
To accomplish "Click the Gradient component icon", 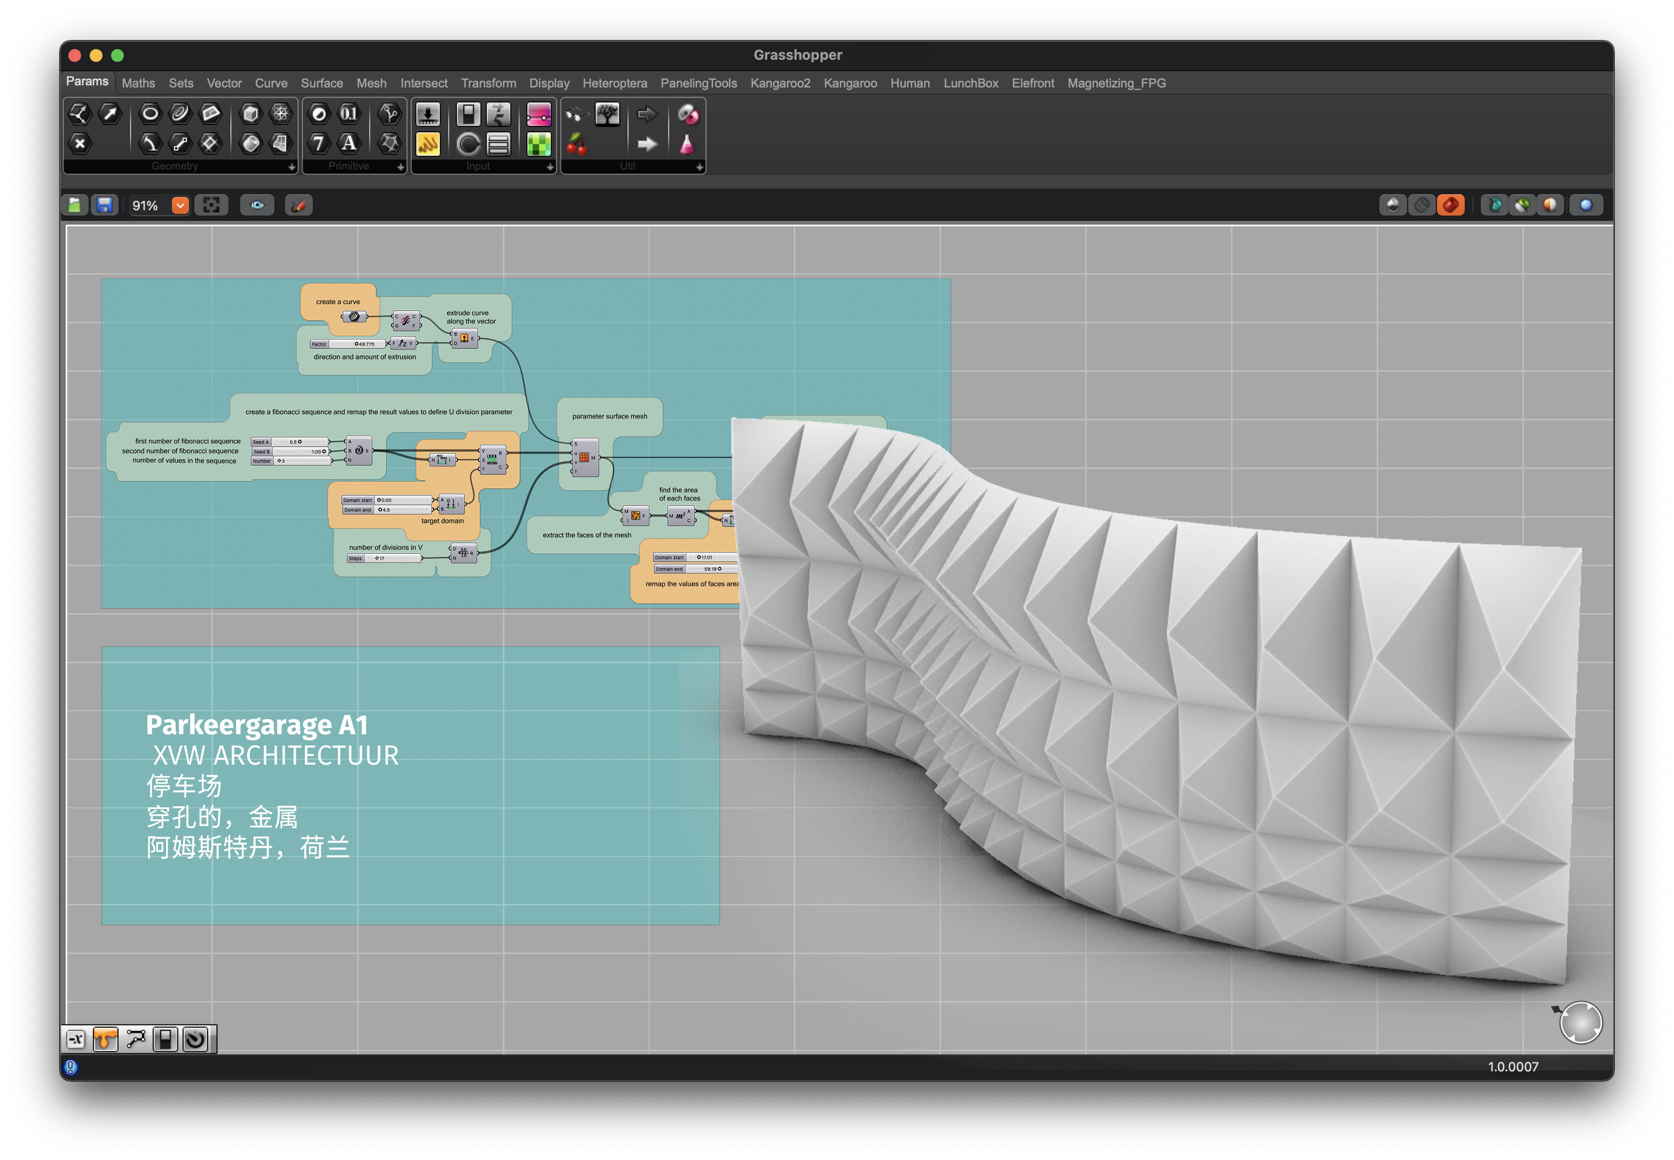I will (x=538, y=114).
